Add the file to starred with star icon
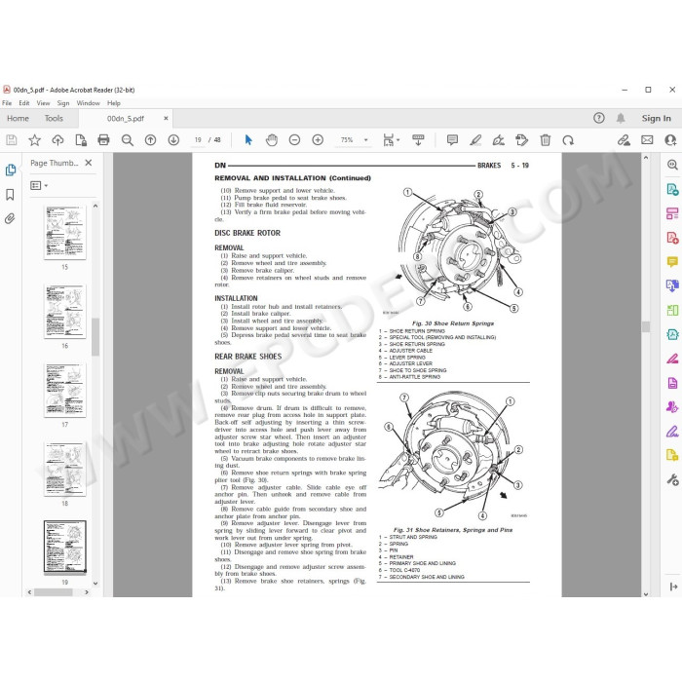 coord(34,140)
